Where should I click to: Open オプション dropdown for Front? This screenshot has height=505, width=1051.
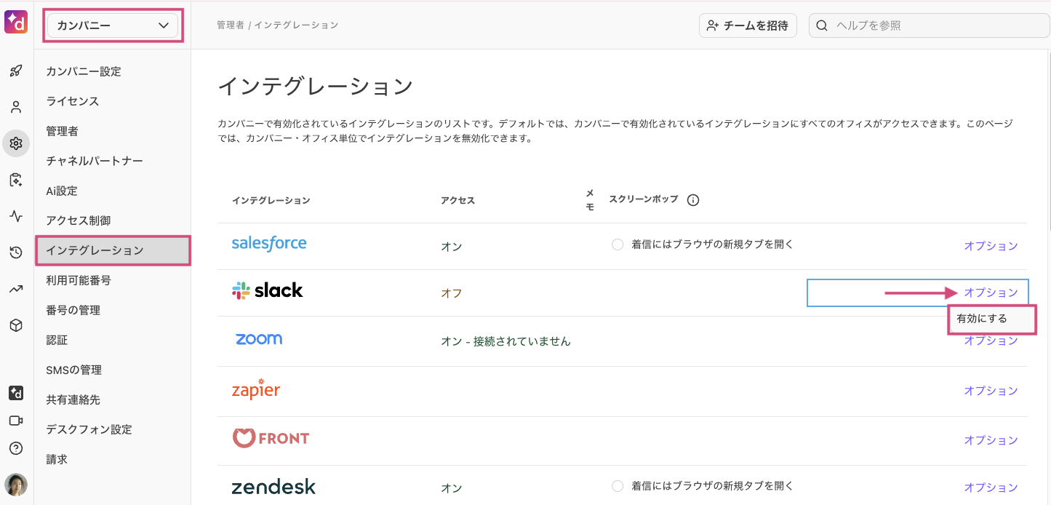(x=991, y=440)
